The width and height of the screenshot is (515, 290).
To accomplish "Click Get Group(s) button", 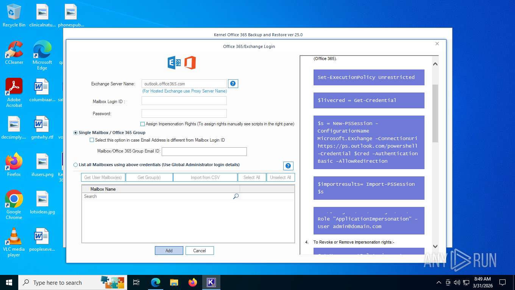I will point(149,177).
